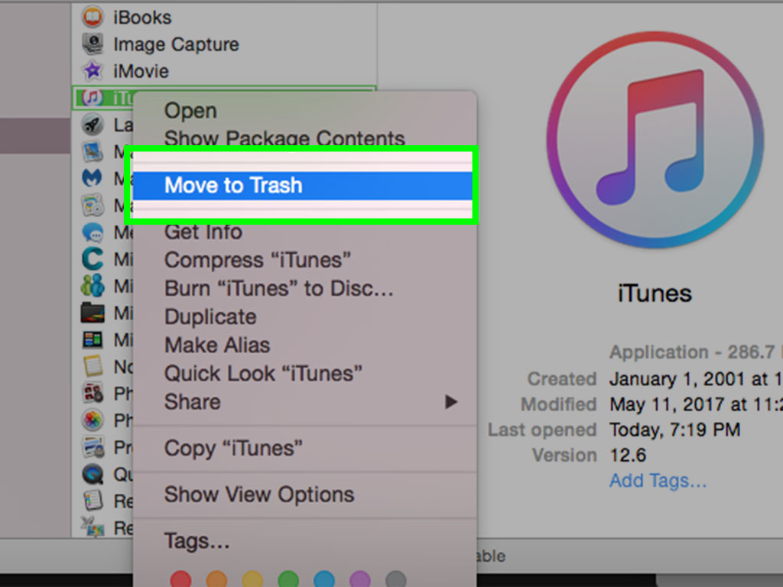
Task: Apply the gray tag color
Action: (x=396, y=579)
